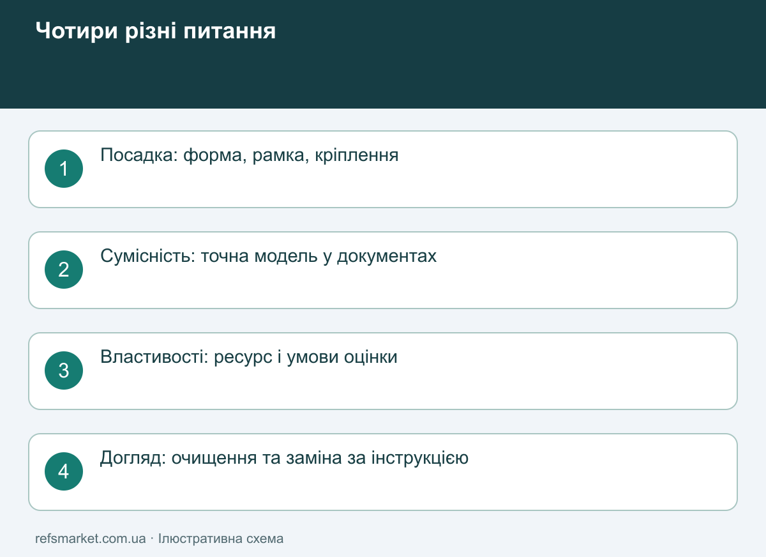Screen dimensions: 766x557
Task: Click the text "Властивості: ресурс і умови оцінки"
Action: tap(249, 357)
